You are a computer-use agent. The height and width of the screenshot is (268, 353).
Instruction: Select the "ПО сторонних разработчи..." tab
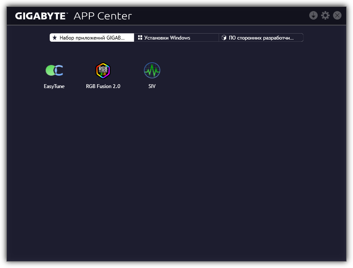pyautogui.click(x=261, y=38)
